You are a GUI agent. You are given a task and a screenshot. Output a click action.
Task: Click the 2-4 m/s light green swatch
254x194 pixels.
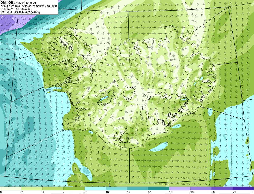[32, 189]
